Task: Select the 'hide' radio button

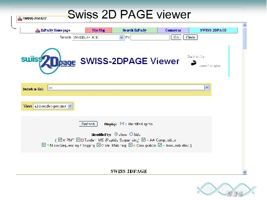Action: [131, 134]
